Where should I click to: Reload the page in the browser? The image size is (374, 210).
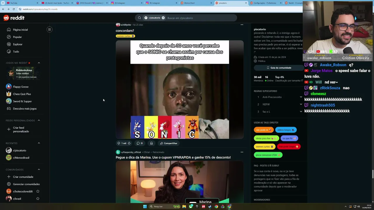[x=13, y=9]
